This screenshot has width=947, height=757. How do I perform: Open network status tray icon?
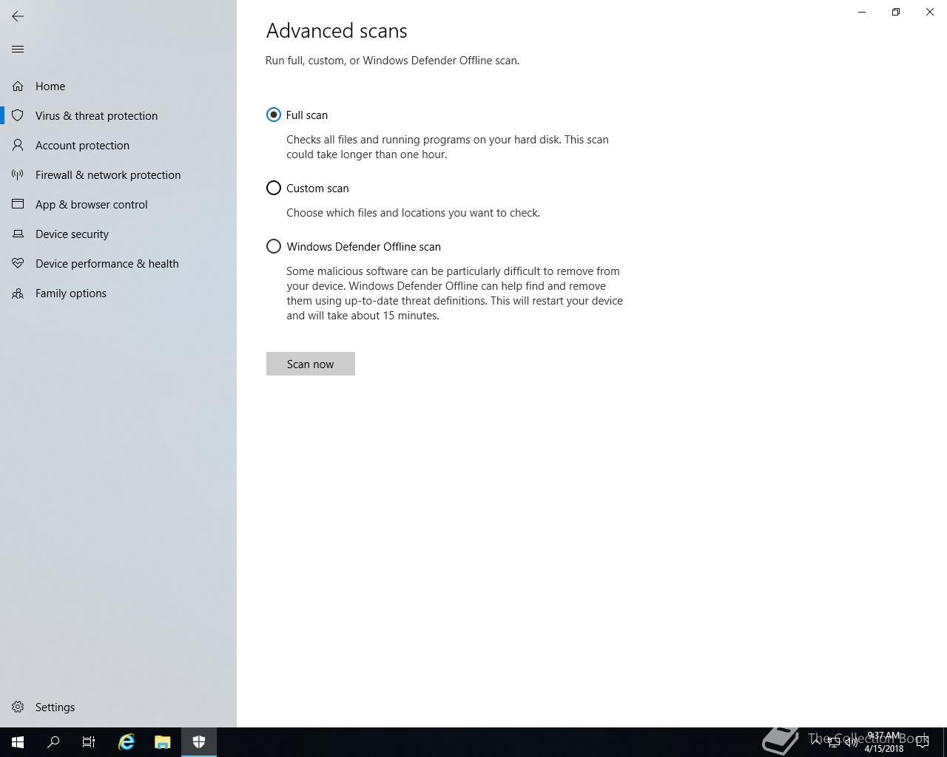click(834, 742)
